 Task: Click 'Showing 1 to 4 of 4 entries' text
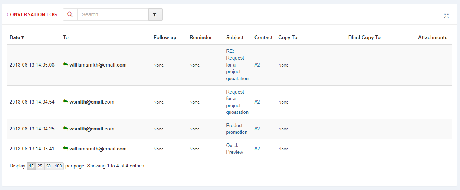tap(116, 166)
